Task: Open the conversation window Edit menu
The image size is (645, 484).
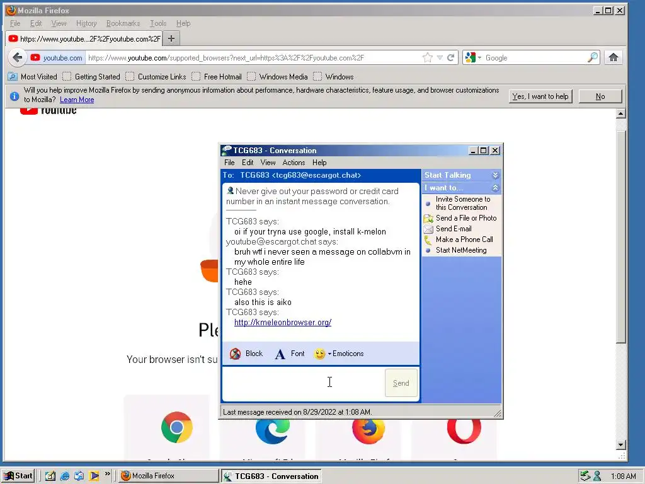Action: point(247,163)
